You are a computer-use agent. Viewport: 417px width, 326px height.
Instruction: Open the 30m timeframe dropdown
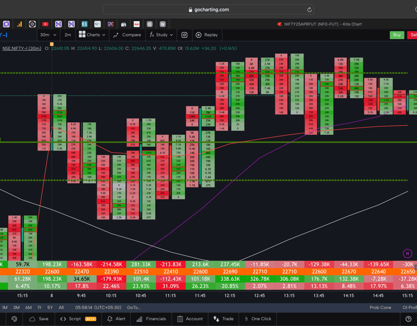pyautogui.click(x=48, y=35)
